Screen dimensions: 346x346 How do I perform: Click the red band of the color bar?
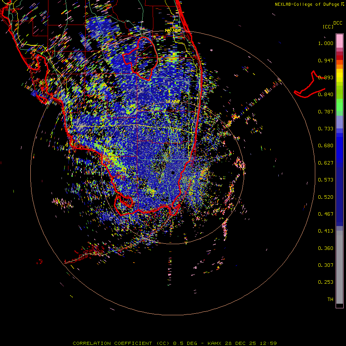[339, 58]
